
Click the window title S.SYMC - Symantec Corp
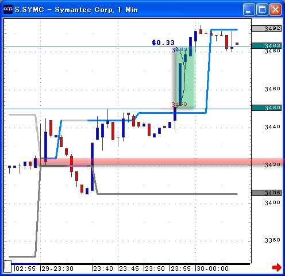(x=76, y=10)
